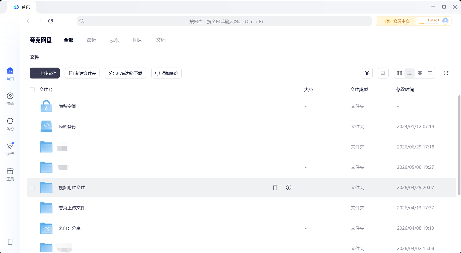461x253 pixels.
Task: Open the 工具 tools sidebar icon
Action: click(x=10, y=171)
